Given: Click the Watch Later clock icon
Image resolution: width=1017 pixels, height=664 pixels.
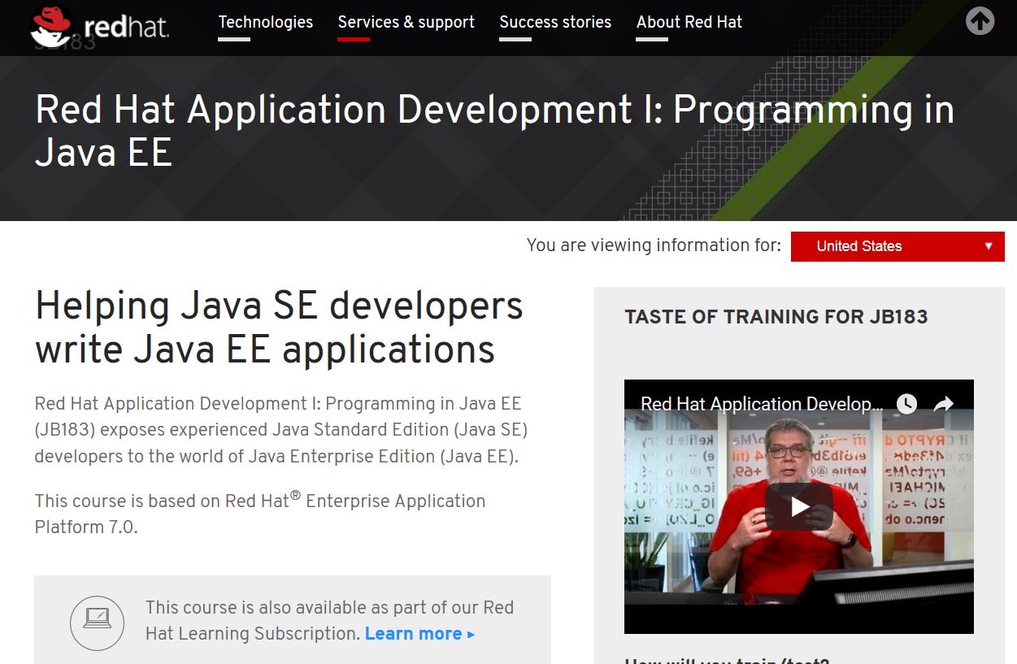Looking at the screenshot, I should (906, 404).
